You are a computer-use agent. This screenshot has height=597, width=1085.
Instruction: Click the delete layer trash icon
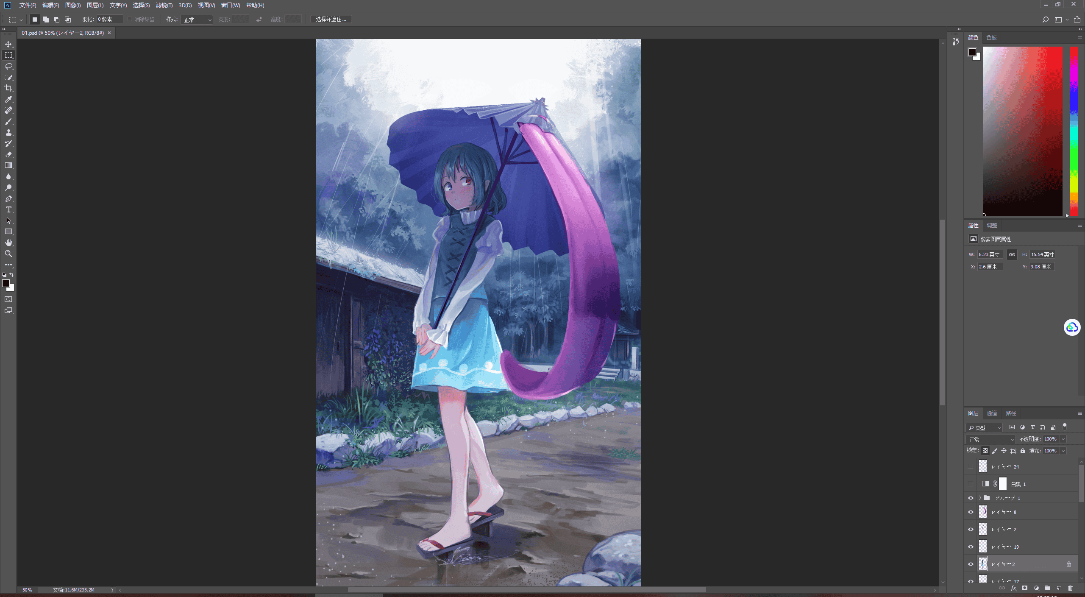tap(1070, 588)
